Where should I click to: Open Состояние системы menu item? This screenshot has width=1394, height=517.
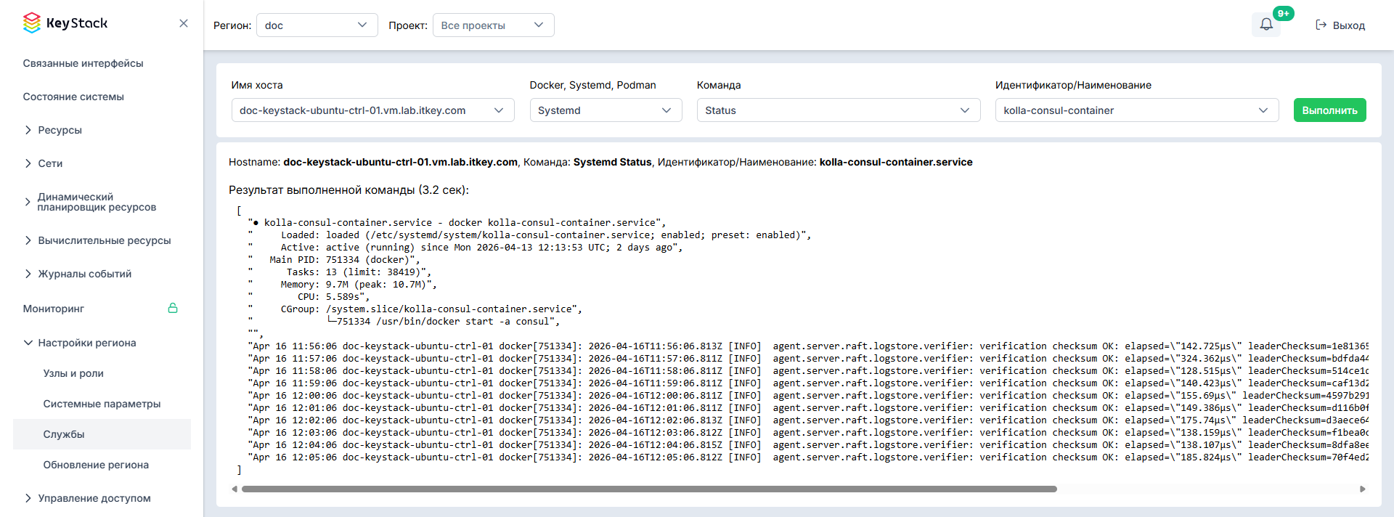click(73, 97)
